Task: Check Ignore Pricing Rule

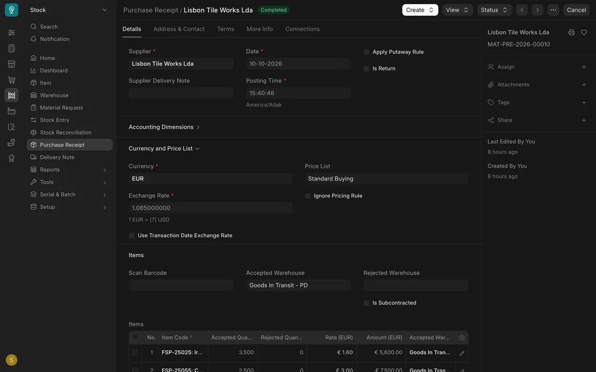Action: tap(308, 196)
